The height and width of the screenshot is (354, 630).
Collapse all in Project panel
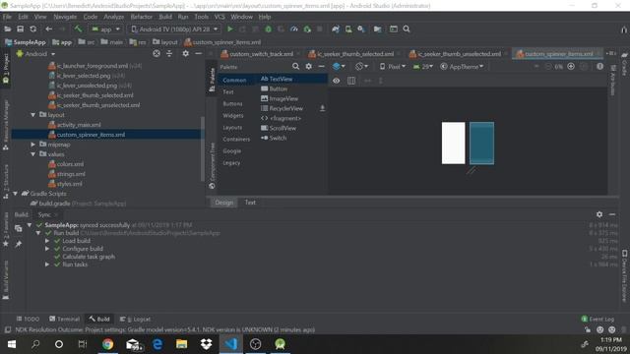(169, 53)
